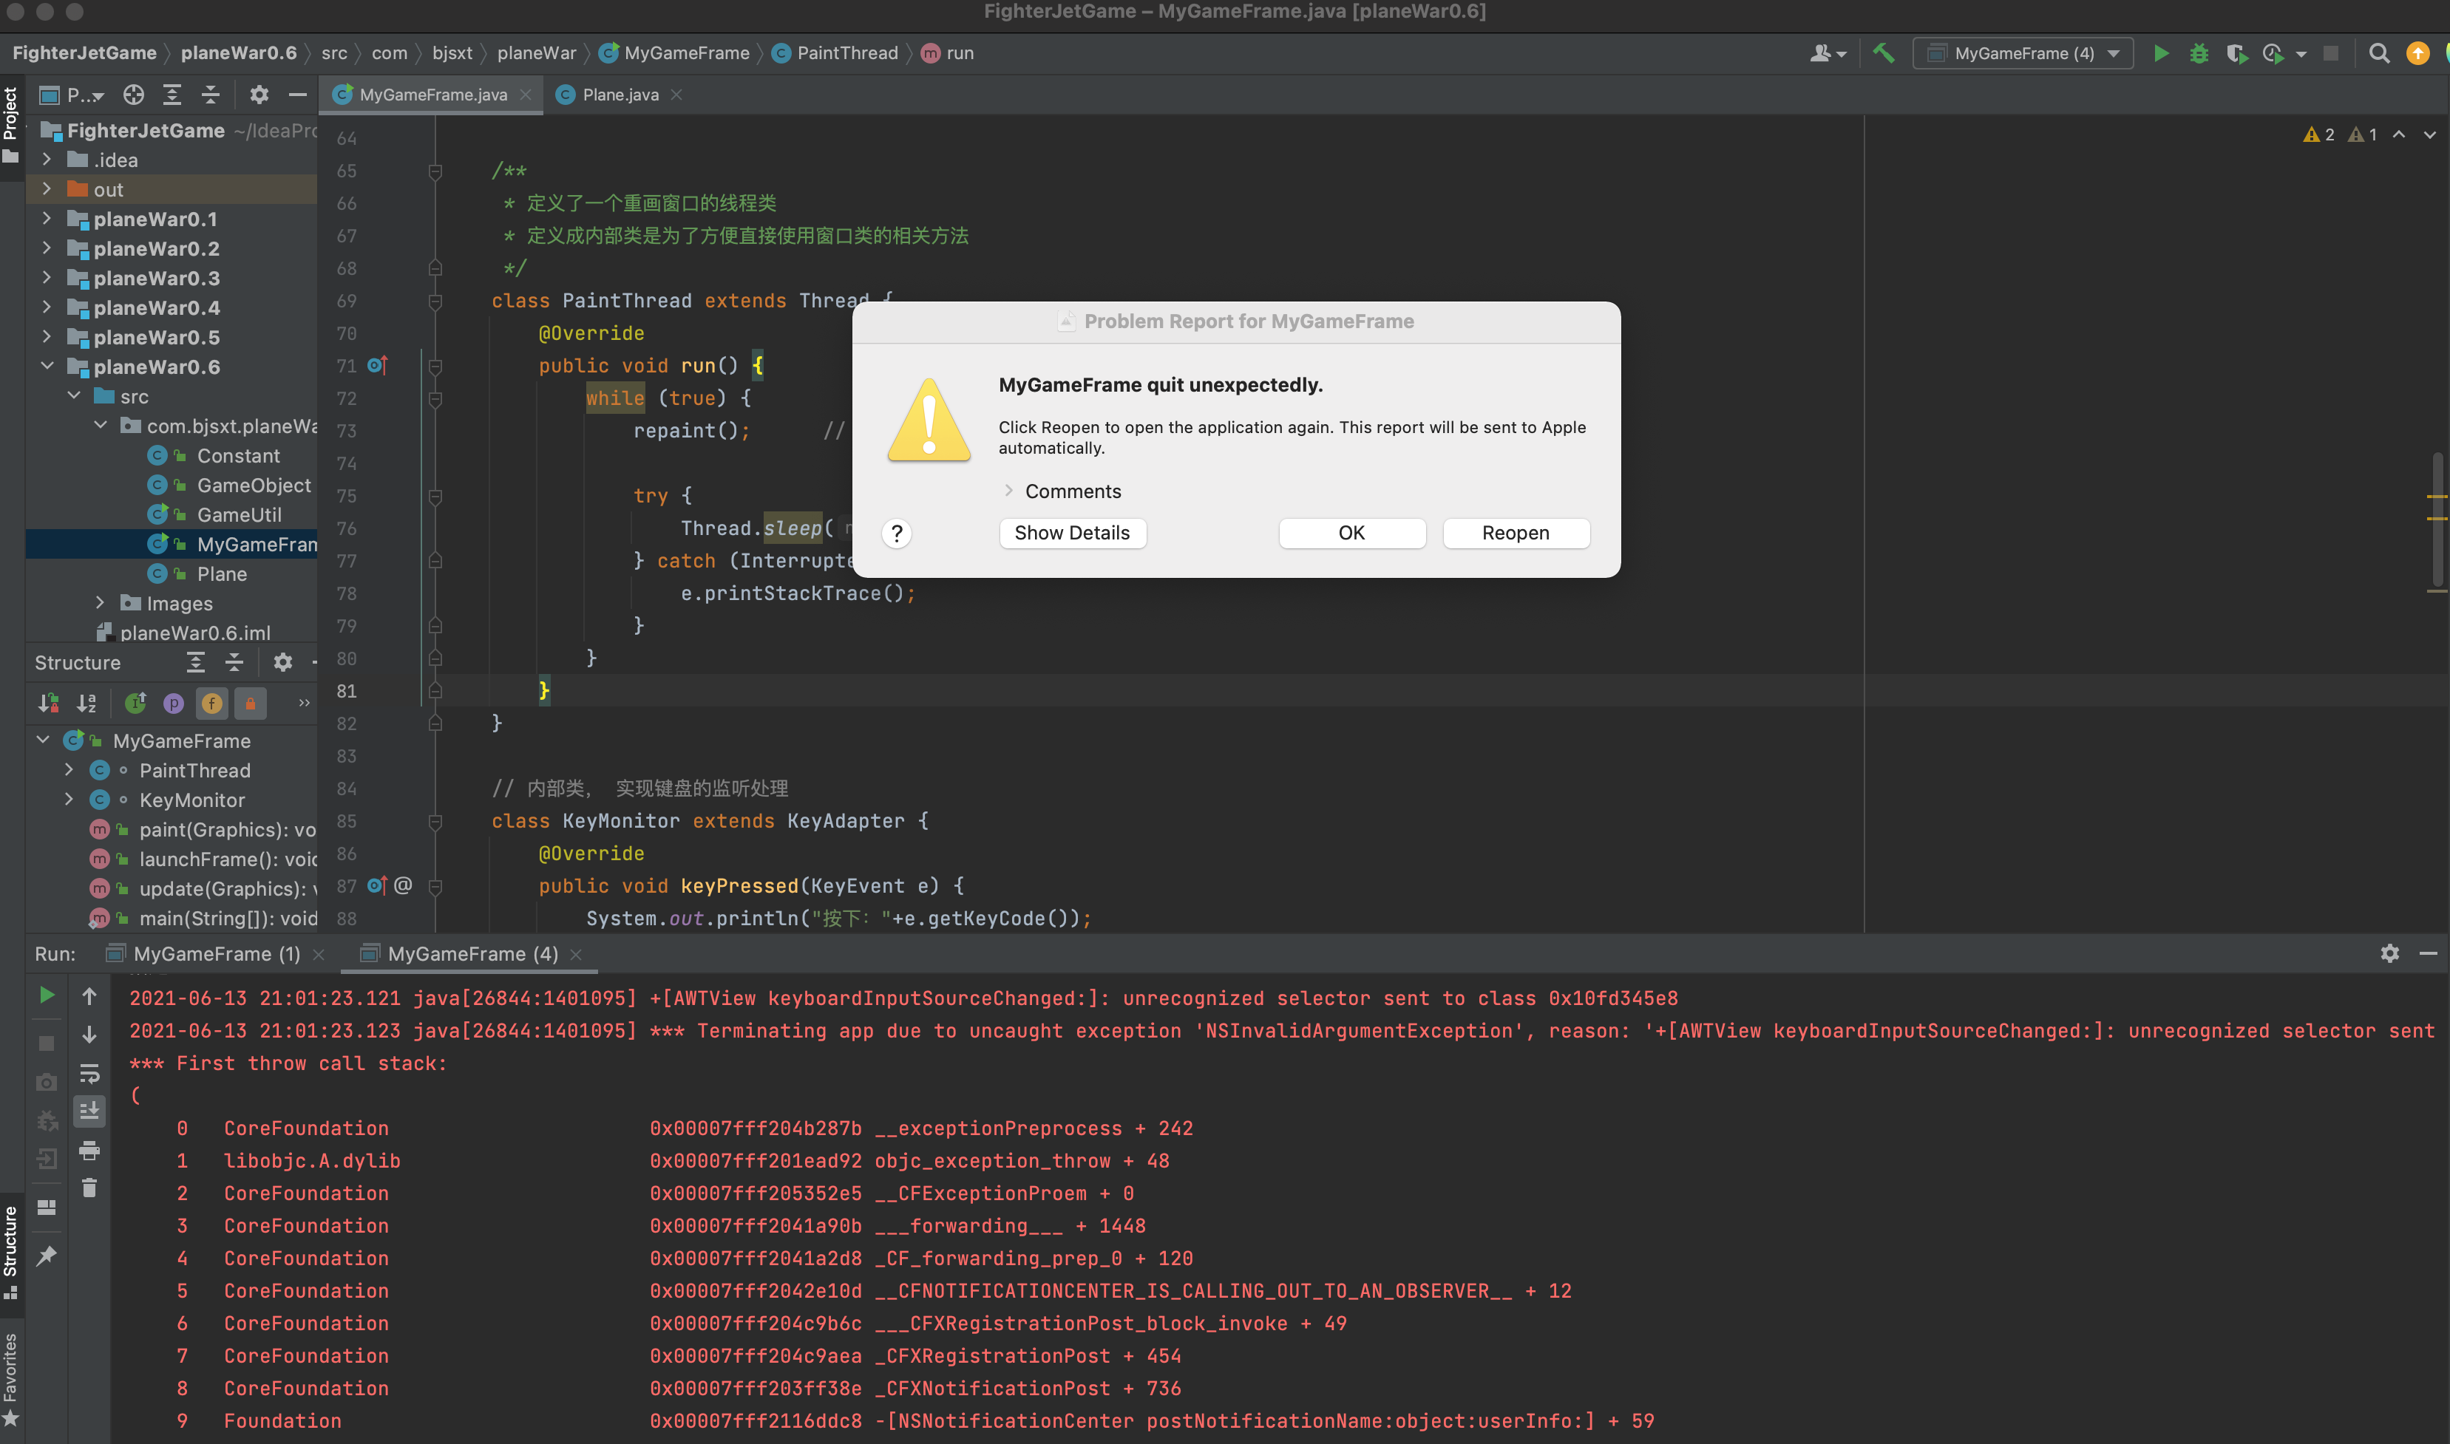Toggle Show Inherited in Structure
Viewport: 2450px width, 1444px height.
[x=135, y=703]
